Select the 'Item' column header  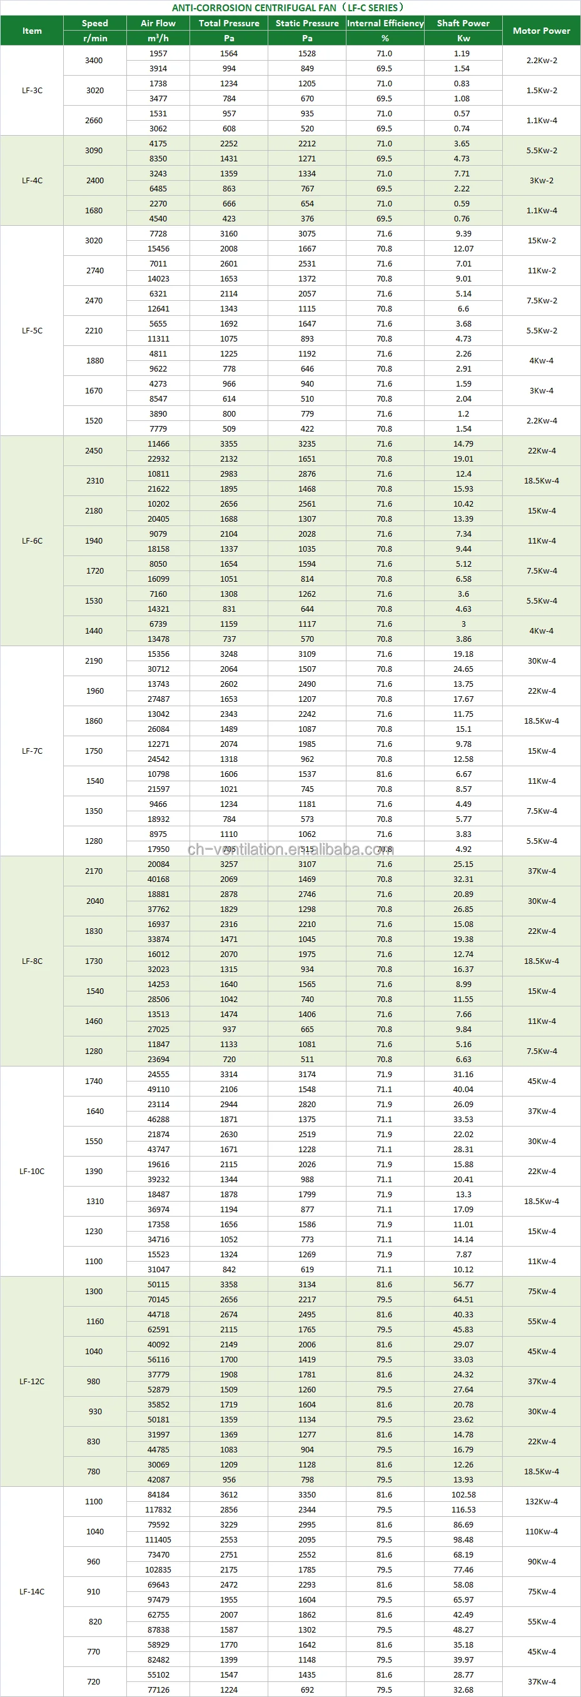[32, 31]
